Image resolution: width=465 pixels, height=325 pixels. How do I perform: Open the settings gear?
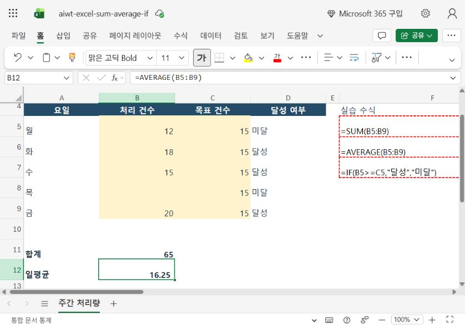pos(425,13)
